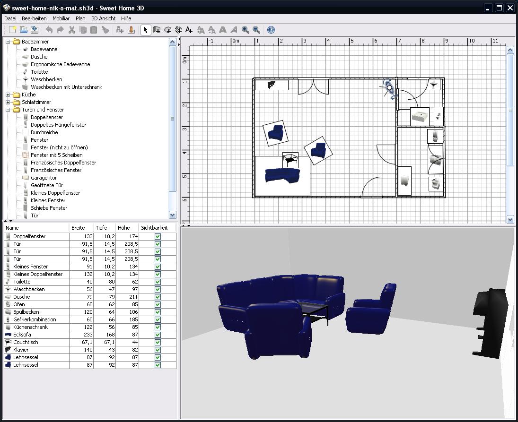This screenshot has width=518, height=422.
Task: Click the Open file folder icon
Action: (x=24, y=30)
